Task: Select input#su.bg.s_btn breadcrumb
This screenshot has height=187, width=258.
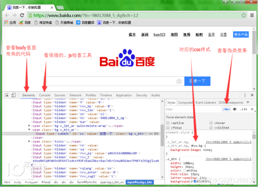Action: pos(140,182)
